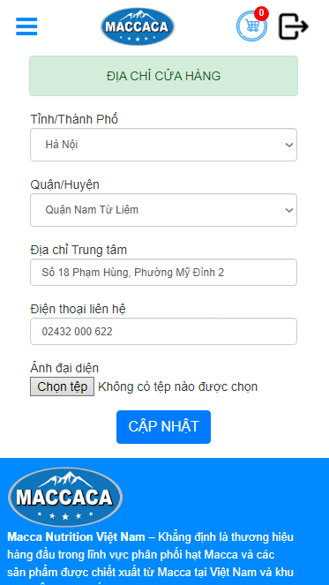The image size is (329, 585).
Task: Submit the form with CẬP NHẬT
Action: pos(164,427)
